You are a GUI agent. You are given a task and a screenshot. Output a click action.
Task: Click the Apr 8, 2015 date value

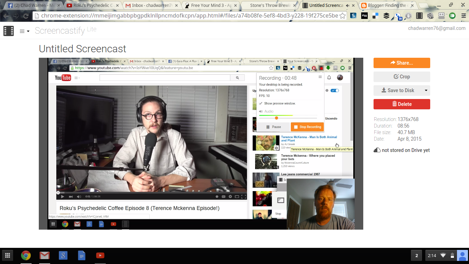pos(410,139)
